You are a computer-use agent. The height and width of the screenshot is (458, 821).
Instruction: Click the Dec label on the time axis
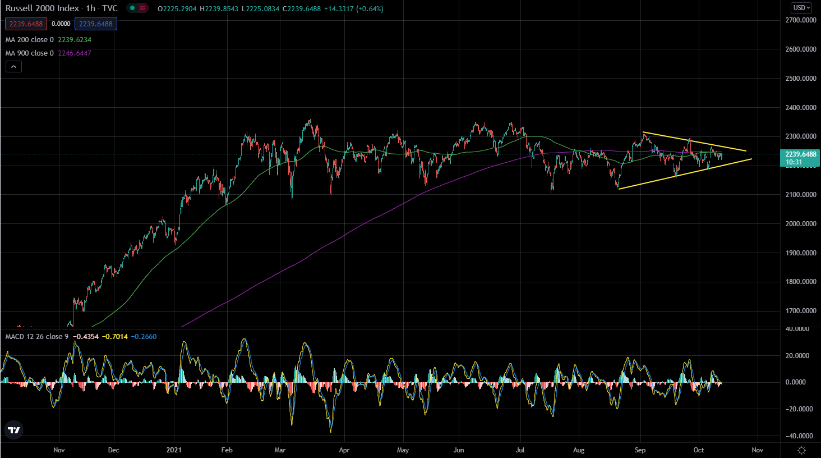pyautogui.click(x=113, y=450)
